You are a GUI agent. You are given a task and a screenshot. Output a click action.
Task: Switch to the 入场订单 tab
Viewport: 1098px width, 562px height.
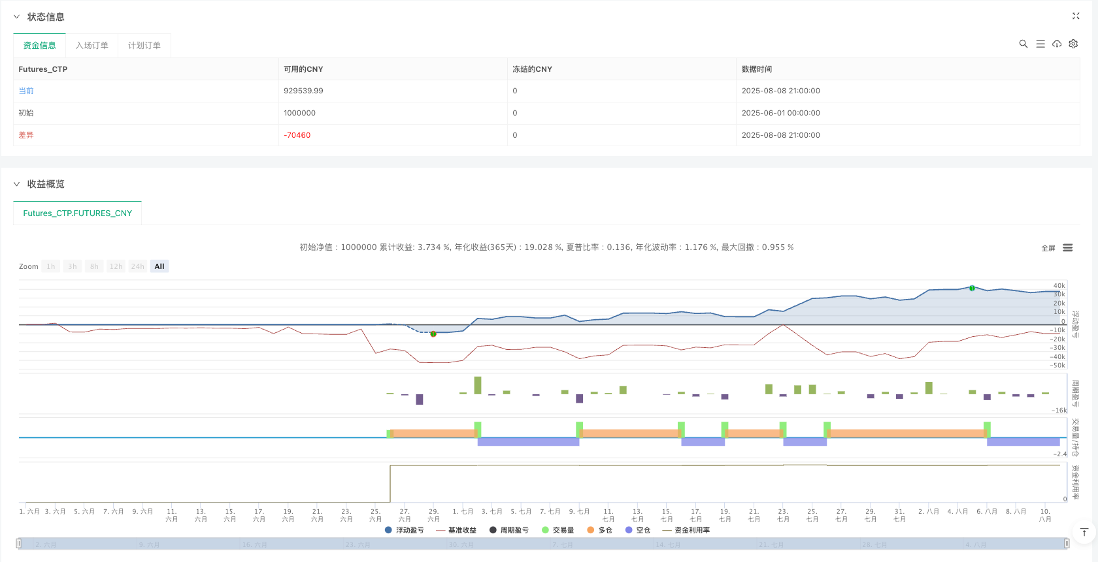pyautogui.click(x=92, y=45)
